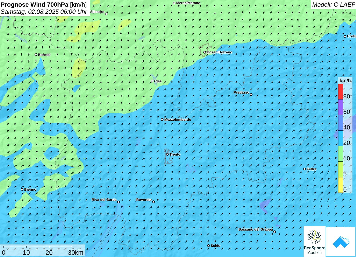This screenshot has height=257, width=356.
Task: Click the '10' scale bar tick label
Action: (26, 252)
